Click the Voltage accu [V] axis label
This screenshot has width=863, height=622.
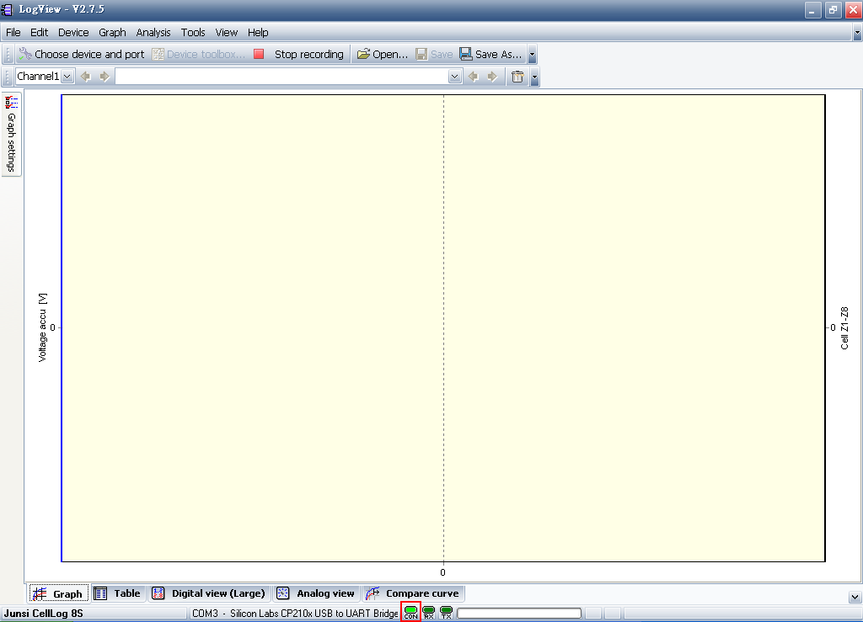(x=42, y=327)
